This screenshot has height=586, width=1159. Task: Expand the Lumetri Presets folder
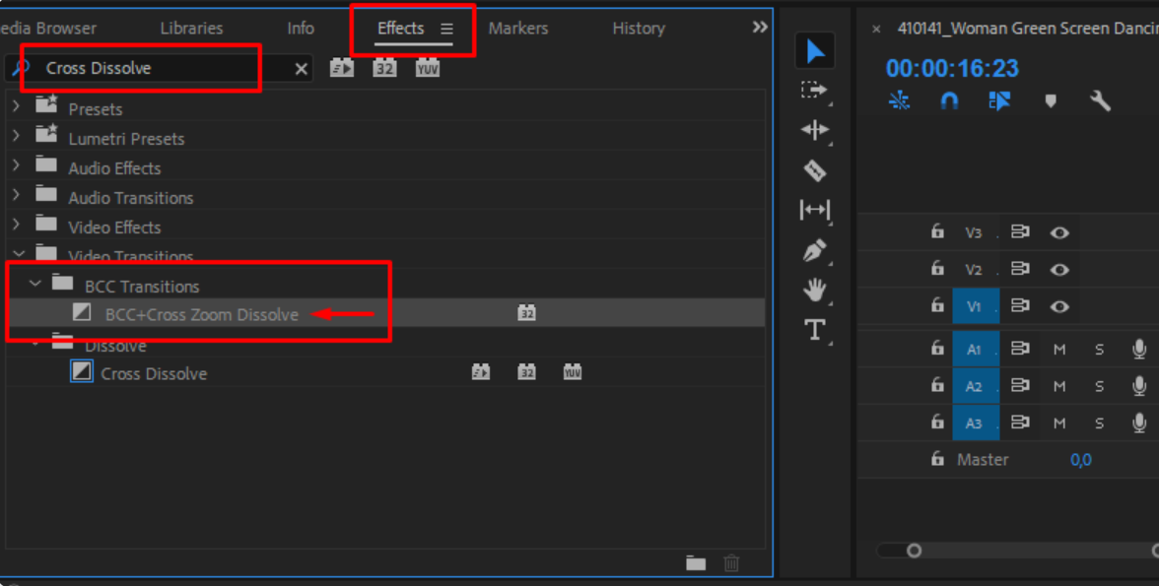click(18, 138)
